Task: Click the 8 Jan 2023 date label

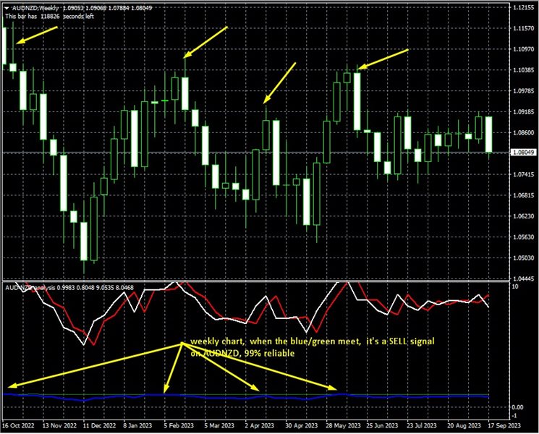Action: click(x=137, y=425)
